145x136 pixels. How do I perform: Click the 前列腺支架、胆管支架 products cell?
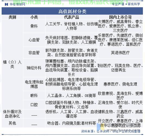point(71,52)
